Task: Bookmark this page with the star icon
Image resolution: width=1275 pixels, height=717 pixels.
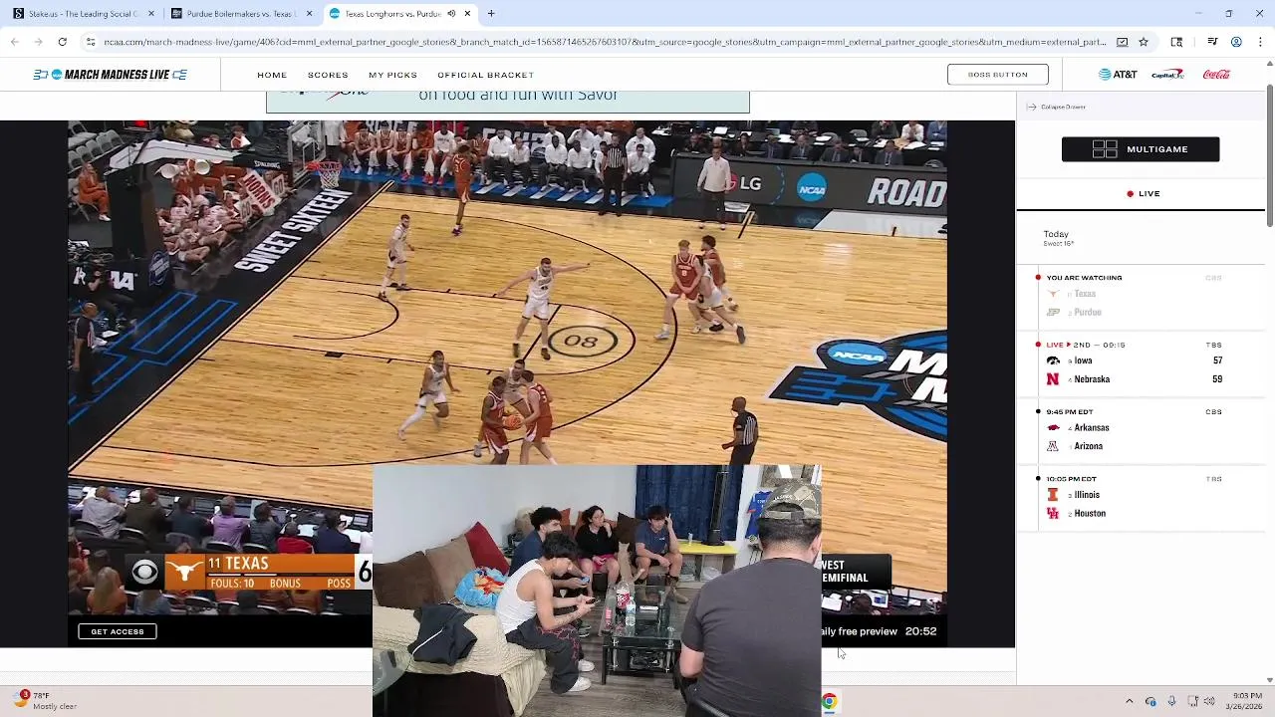Action: click(x=1144, y=42)
